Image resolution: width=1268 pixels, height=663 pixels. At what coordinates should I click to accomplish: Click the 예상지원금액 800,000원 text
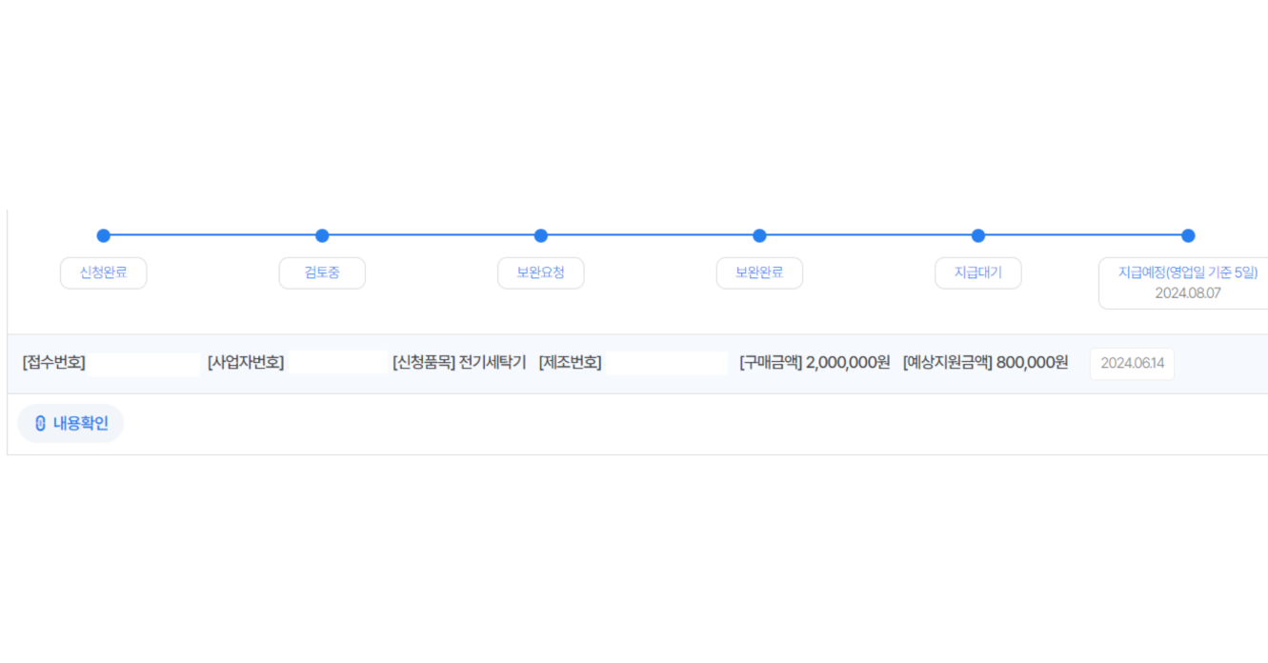point(985,363)
